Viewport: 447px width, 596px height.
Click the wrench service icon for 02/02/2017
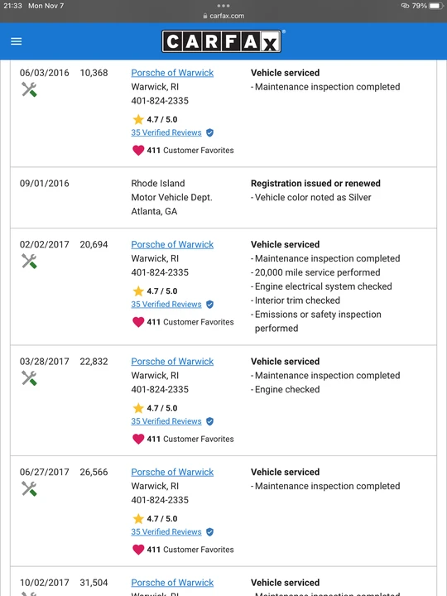[x=29, y=262]
